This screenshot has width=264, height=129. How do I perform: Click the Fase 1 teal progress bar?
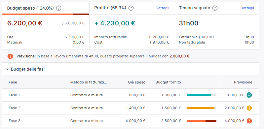pos(202,95)
